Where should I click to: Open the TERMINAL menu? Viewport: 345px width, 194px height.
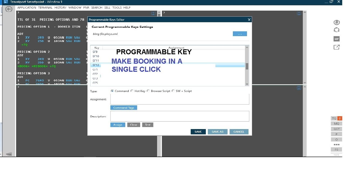click(x=45, y=8)
